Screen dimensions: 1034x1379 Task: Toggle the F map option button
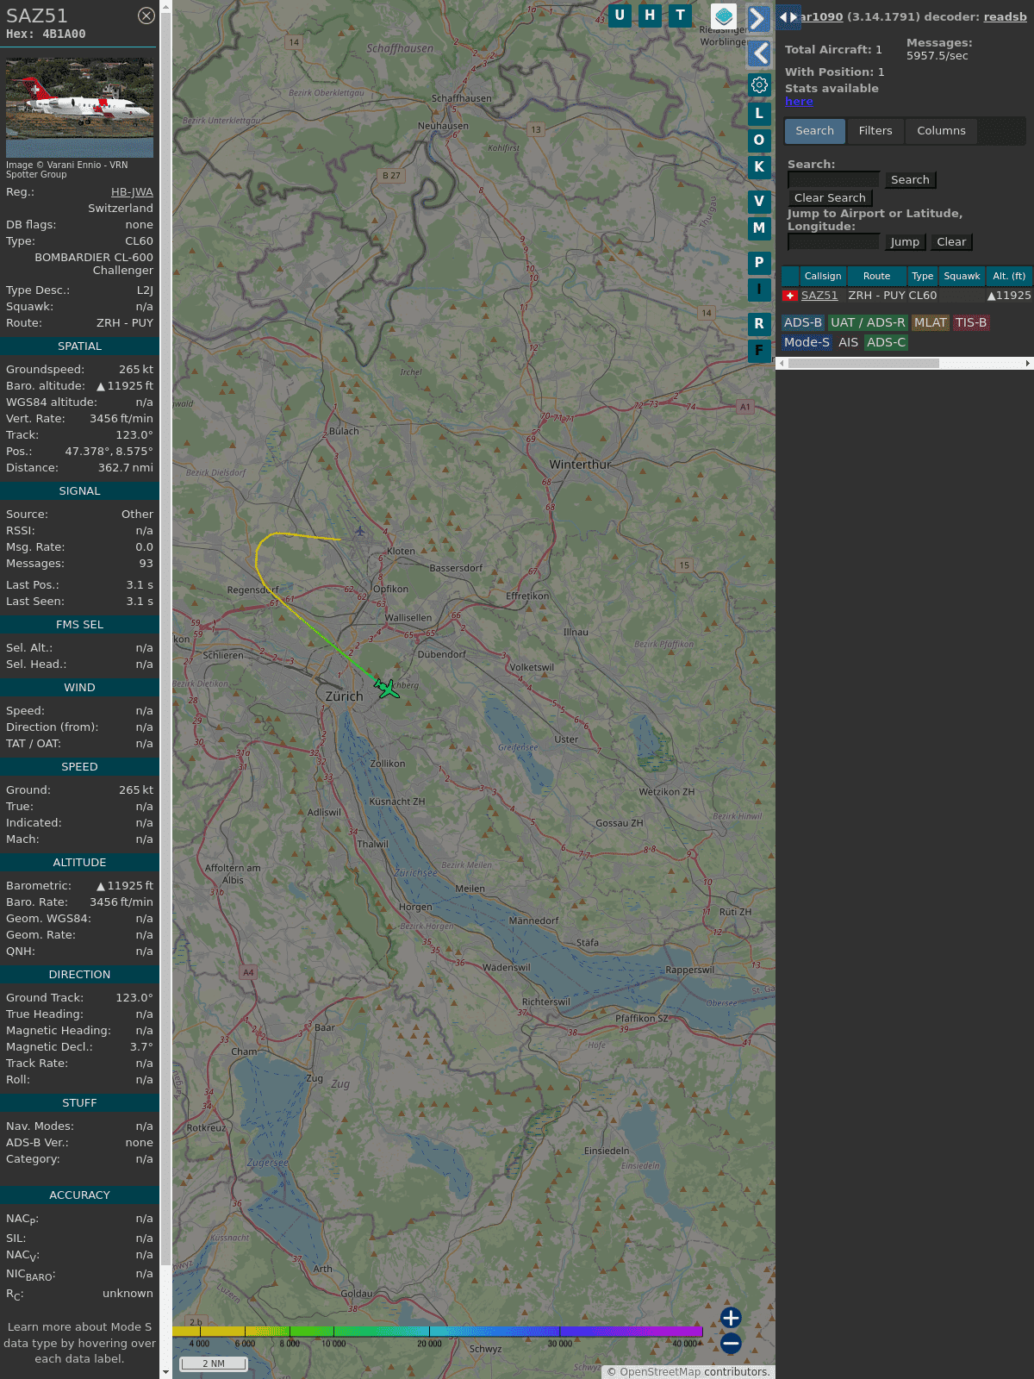click(759, 351)
